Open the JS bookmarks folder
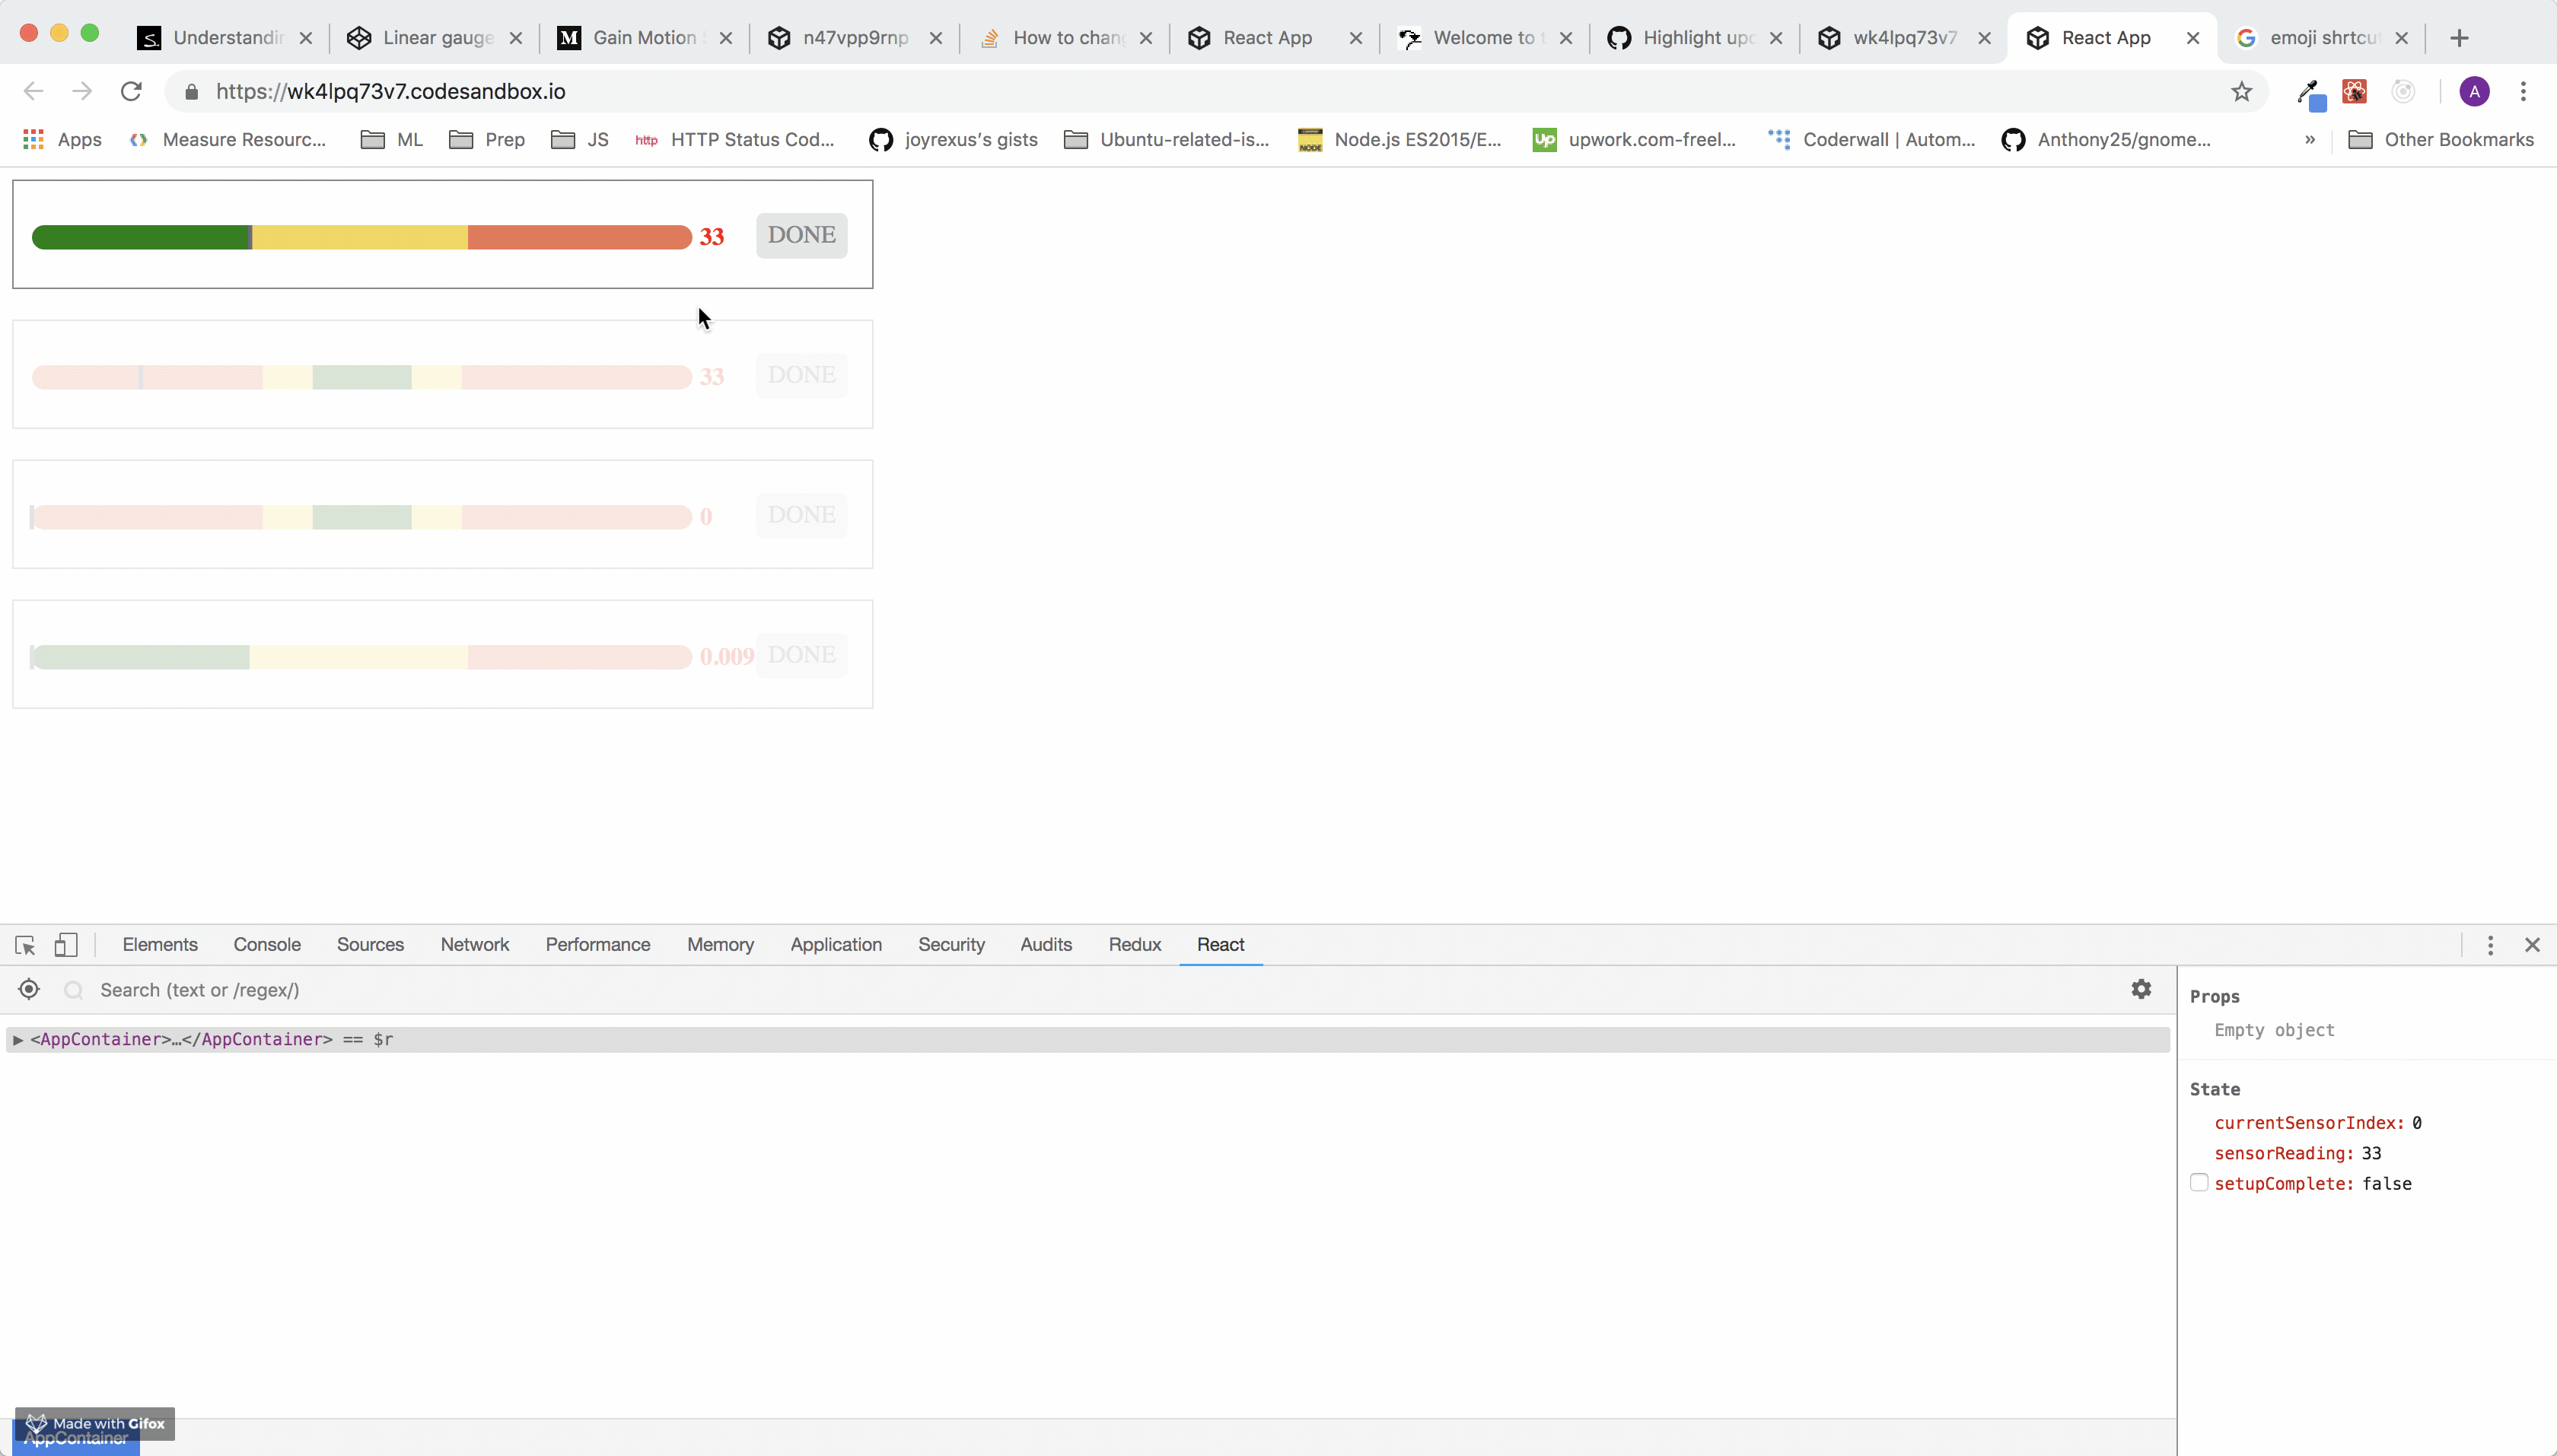This screenshot has width=2557, height=1456. (x=580, y=140)
